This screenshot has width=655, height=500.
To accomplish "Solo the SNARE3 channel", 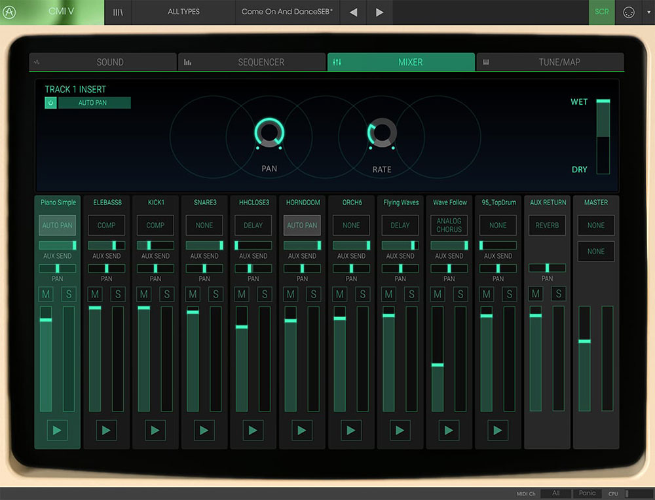I will pos(215,294).
